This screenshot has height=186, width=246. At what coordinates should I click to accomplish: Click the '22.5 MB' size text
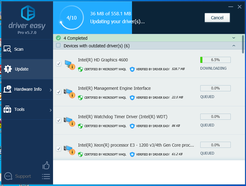coord(177,97)
